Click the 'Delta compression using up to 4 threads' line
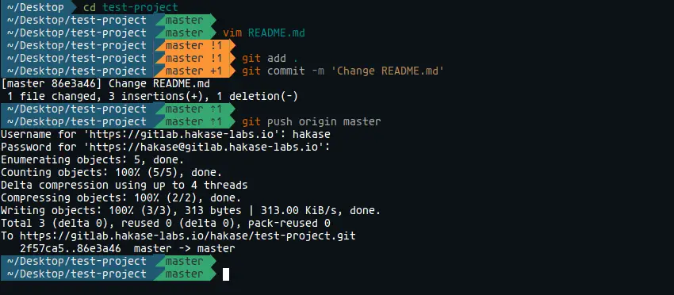 click(x=124, y=185)
